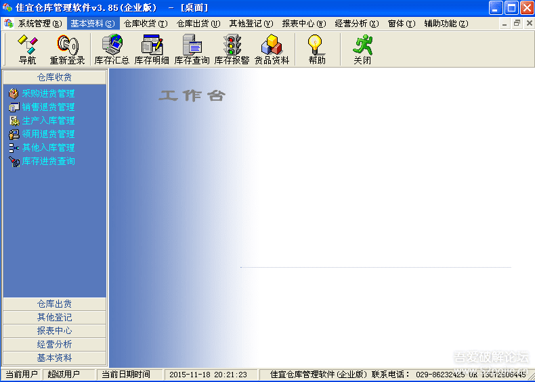Open 采购进货管理 link in sidebar
535x382 pixels.
click(48, 93)
